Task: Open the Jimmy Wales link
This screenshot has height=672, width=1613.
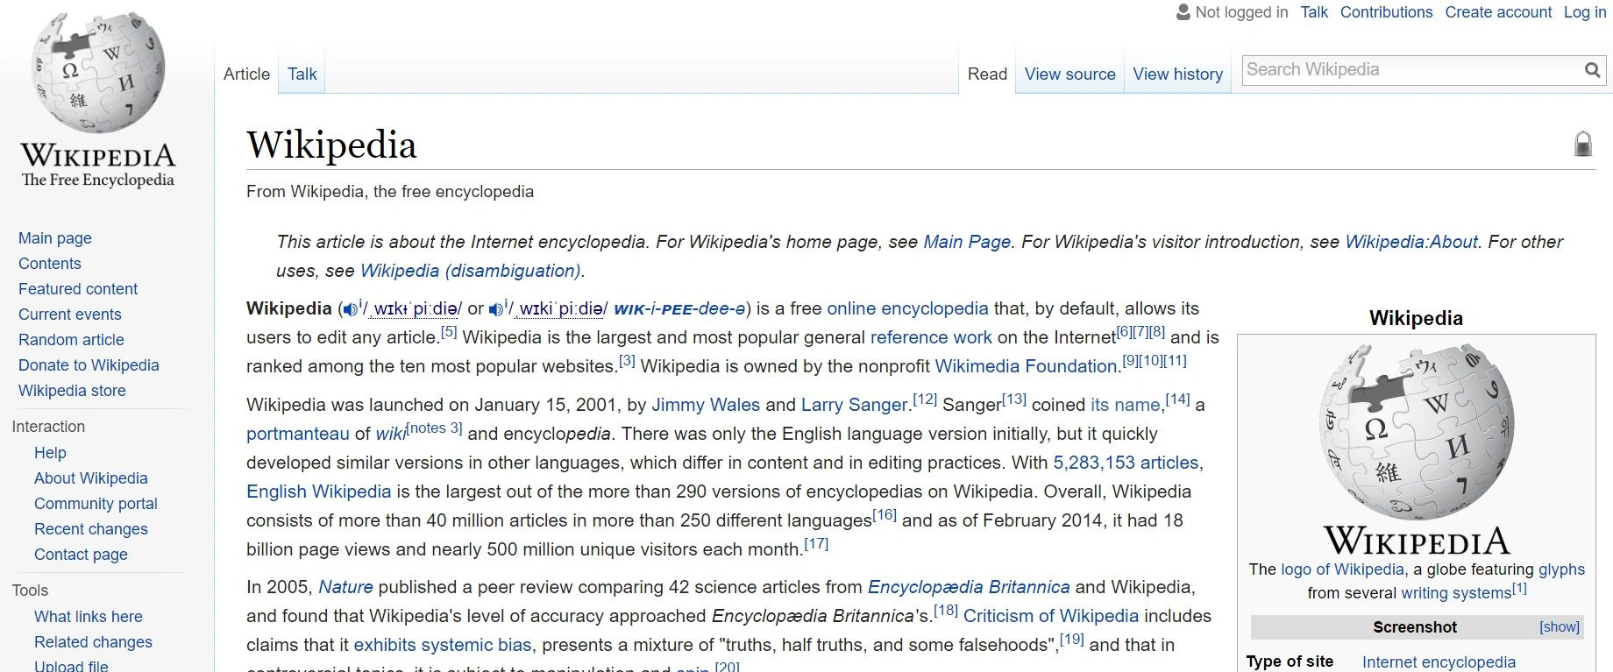Action: [706, 405]
